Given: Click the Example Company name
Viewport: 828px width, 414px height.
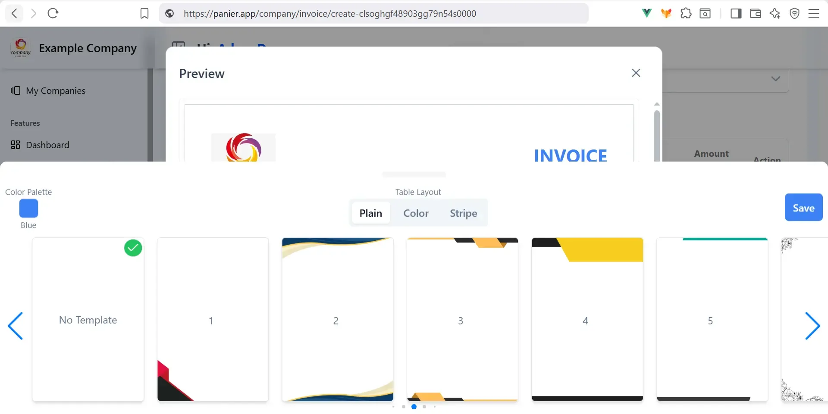Looking at the screenshot, I should (88, 48).
